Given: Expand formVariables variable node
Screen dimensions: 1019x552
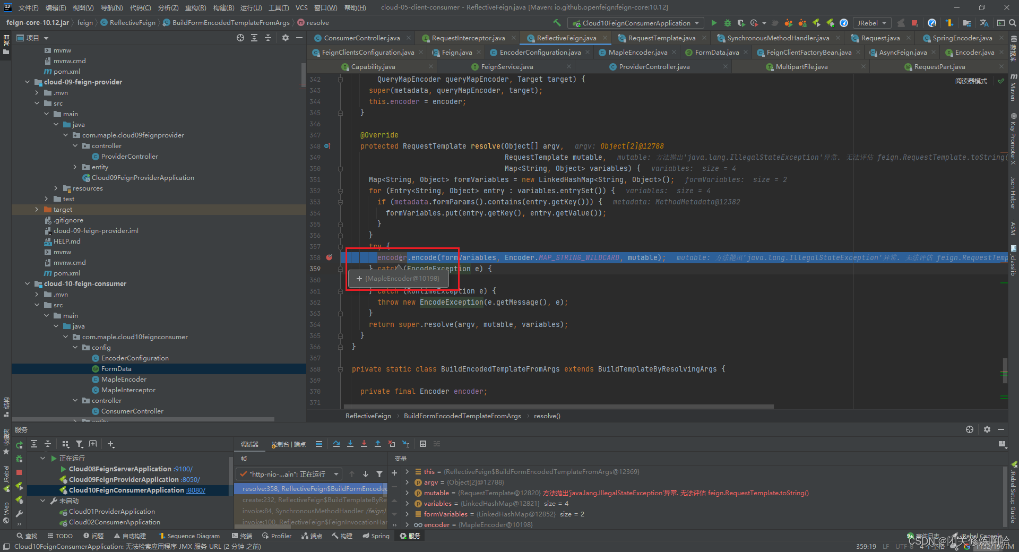Looking at the screenshot, I should 407,514.
